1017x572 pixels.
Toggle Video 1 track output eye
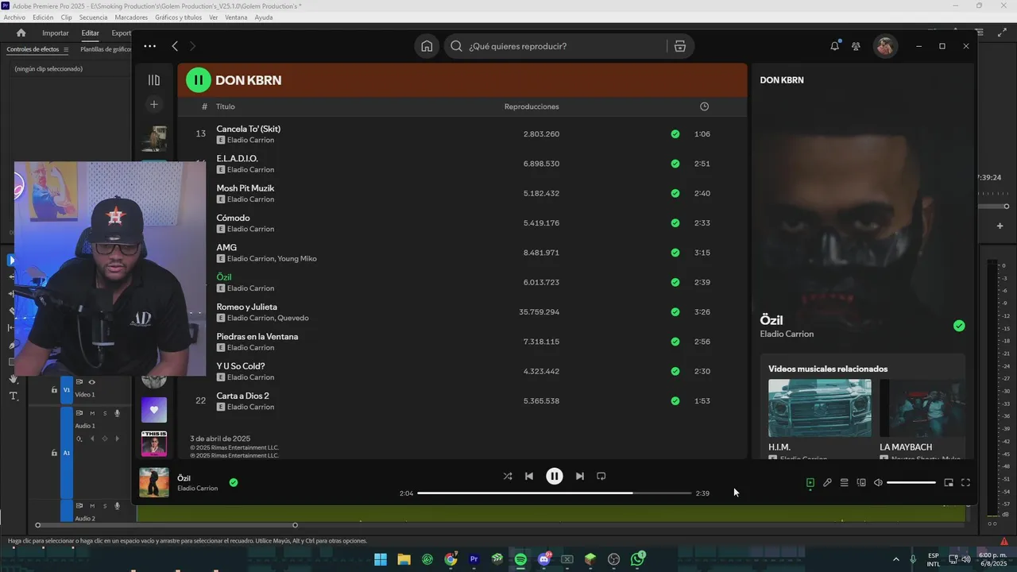coord(91,382)
